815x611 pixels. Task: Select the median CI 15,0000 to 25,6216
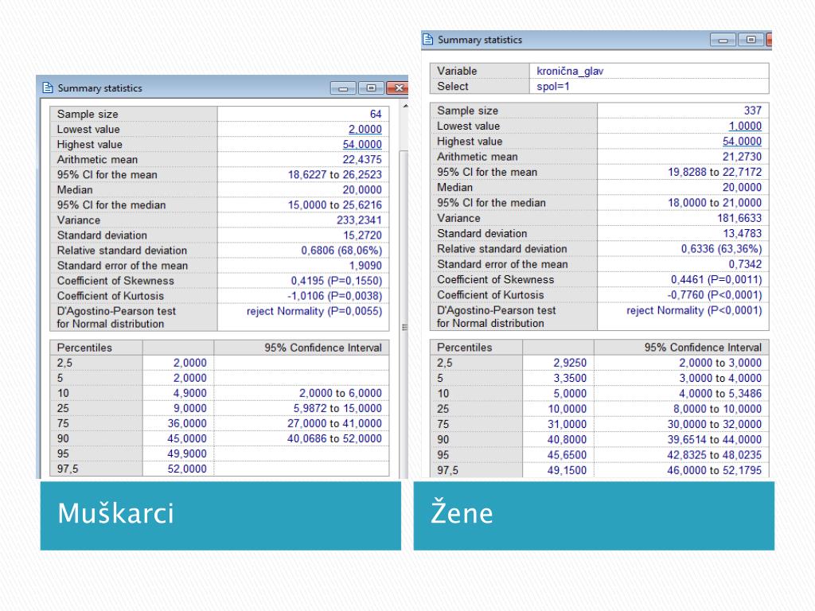[x=335, y=204]
